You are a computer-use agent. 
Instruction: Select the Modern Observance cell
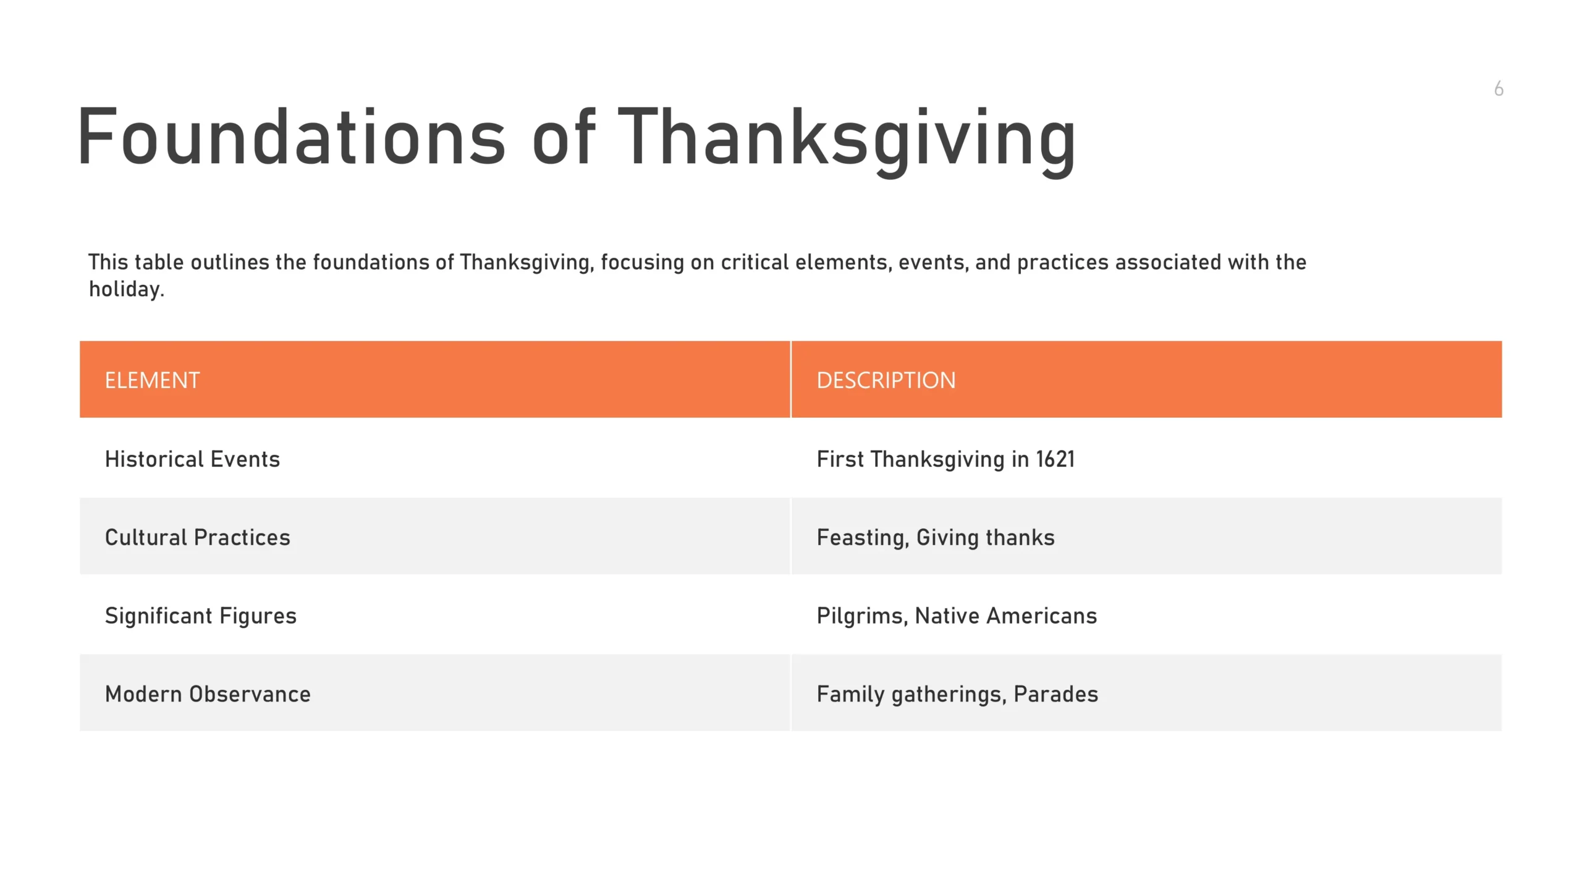pyautogui.click(x=208, y=694)
